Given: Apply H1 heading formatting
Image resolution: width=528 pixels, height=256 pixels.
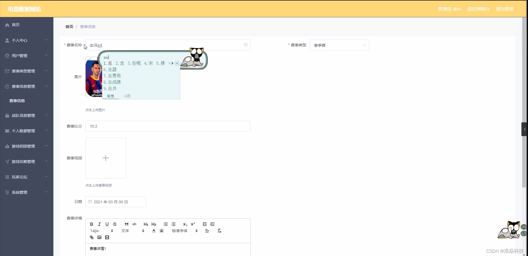Looking at the screenshot, I should [x=146, y=224].
